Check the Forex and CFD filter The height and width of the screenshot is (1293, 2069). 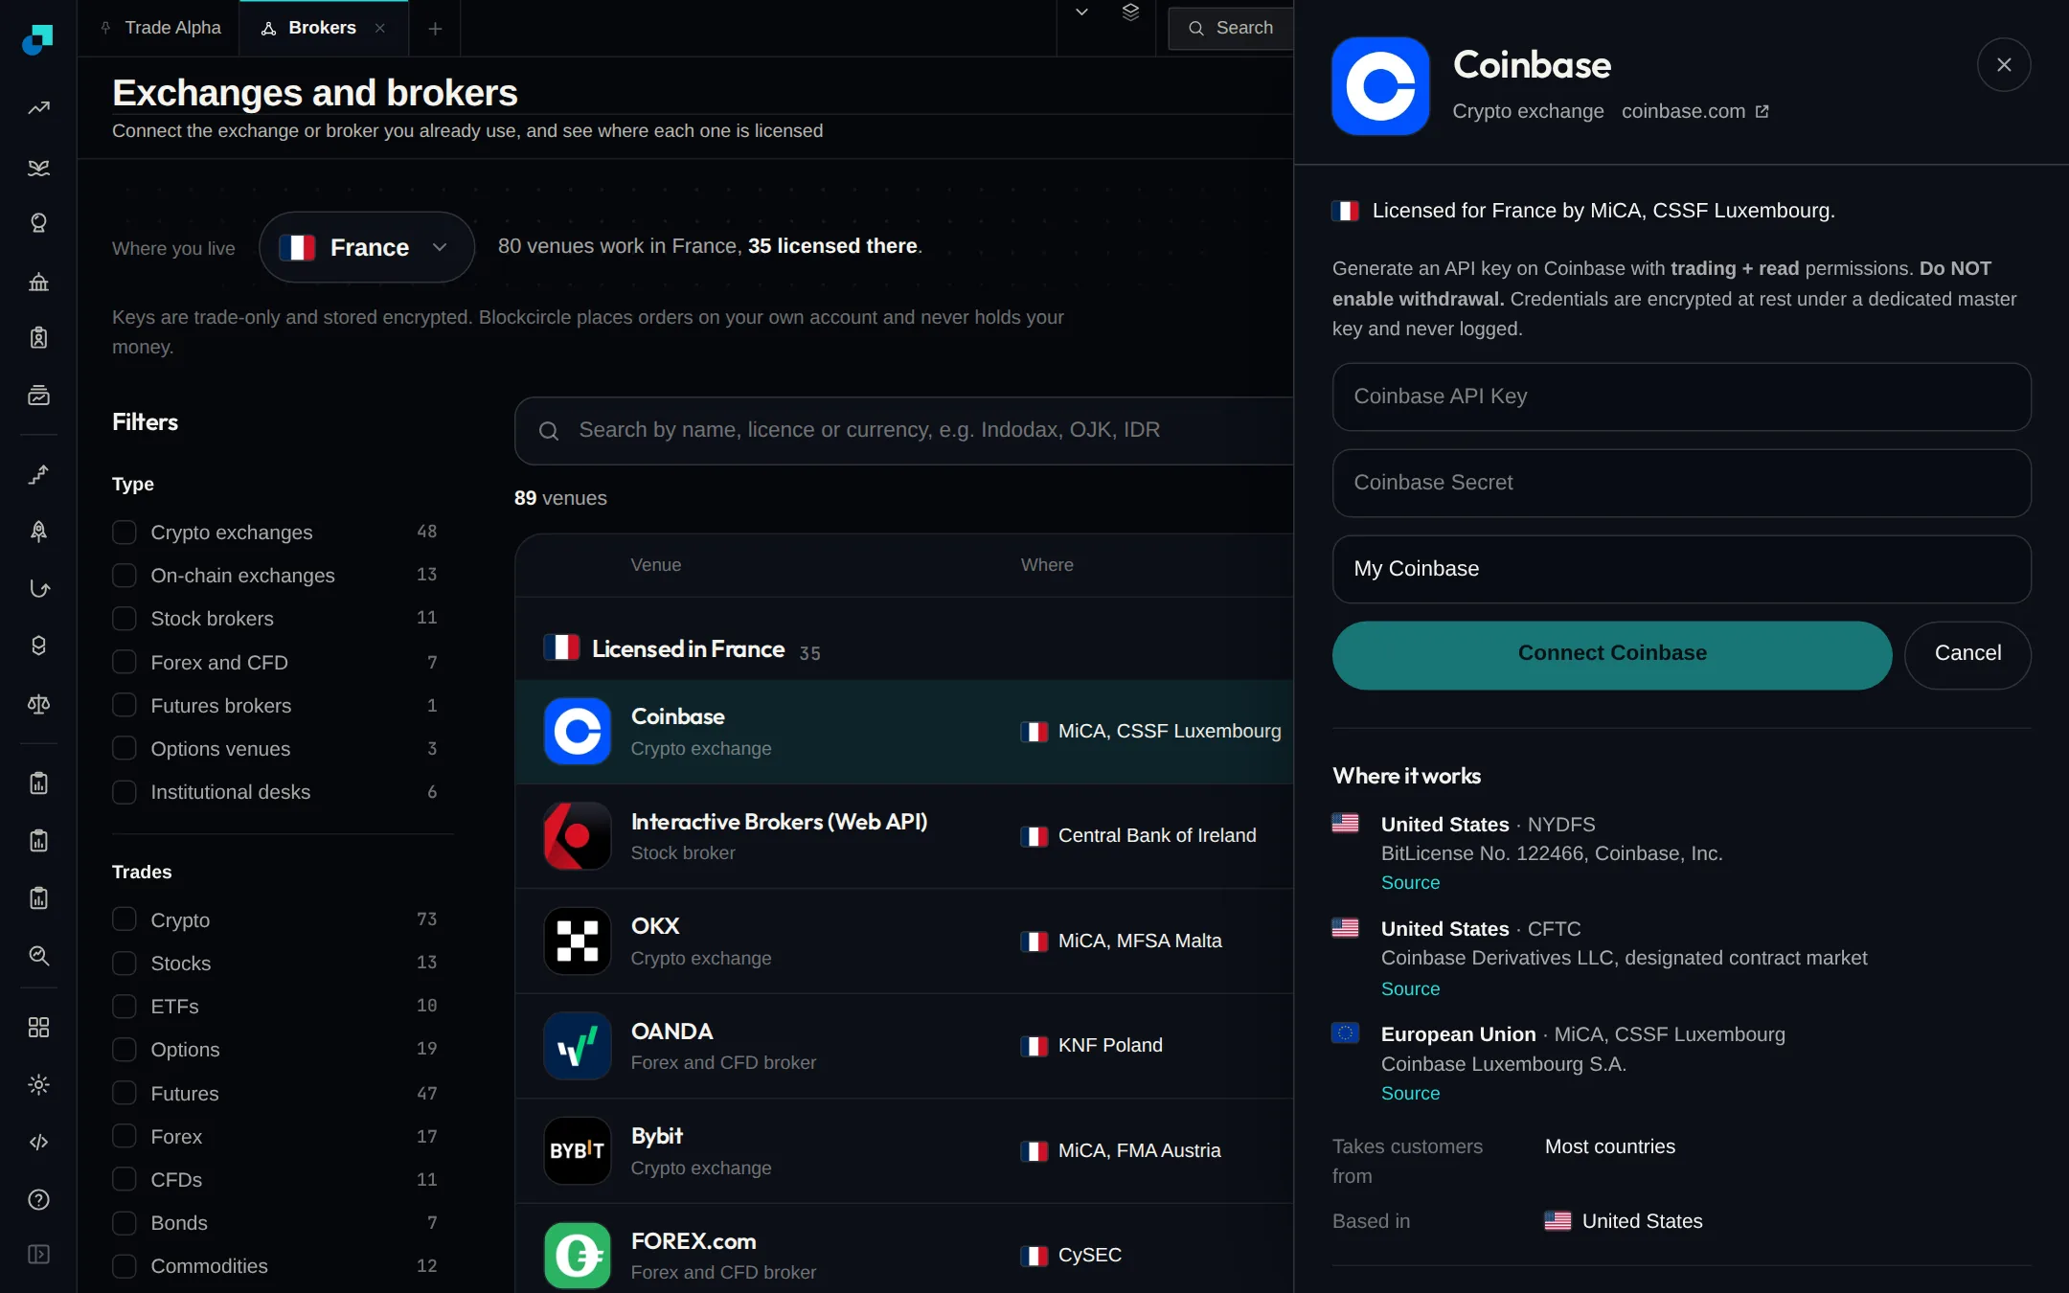[125, 663]
